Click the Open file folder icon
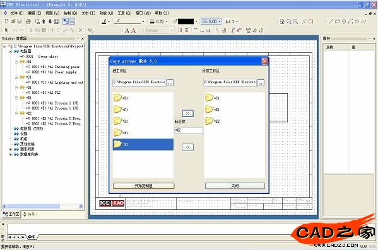 point(13,21)
